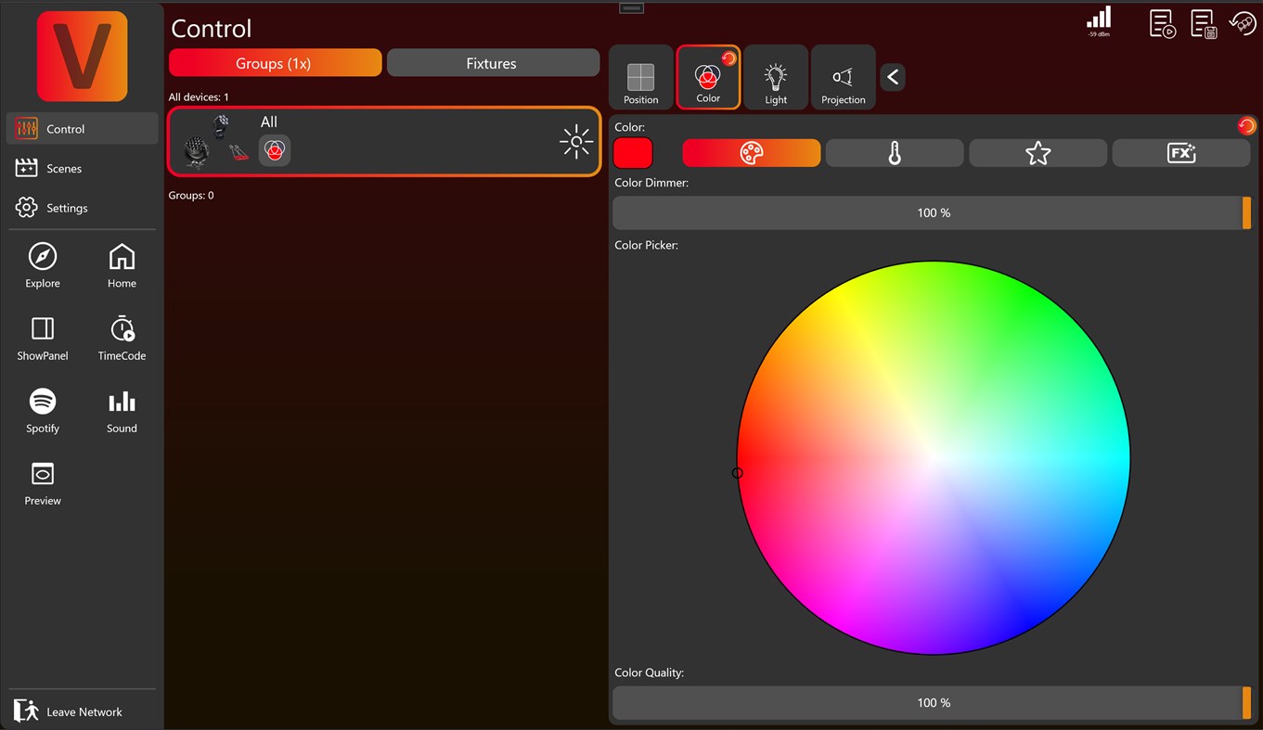Switch to the Fixtures tab
The image size is (1263, 730).
[x=493, y=63]
